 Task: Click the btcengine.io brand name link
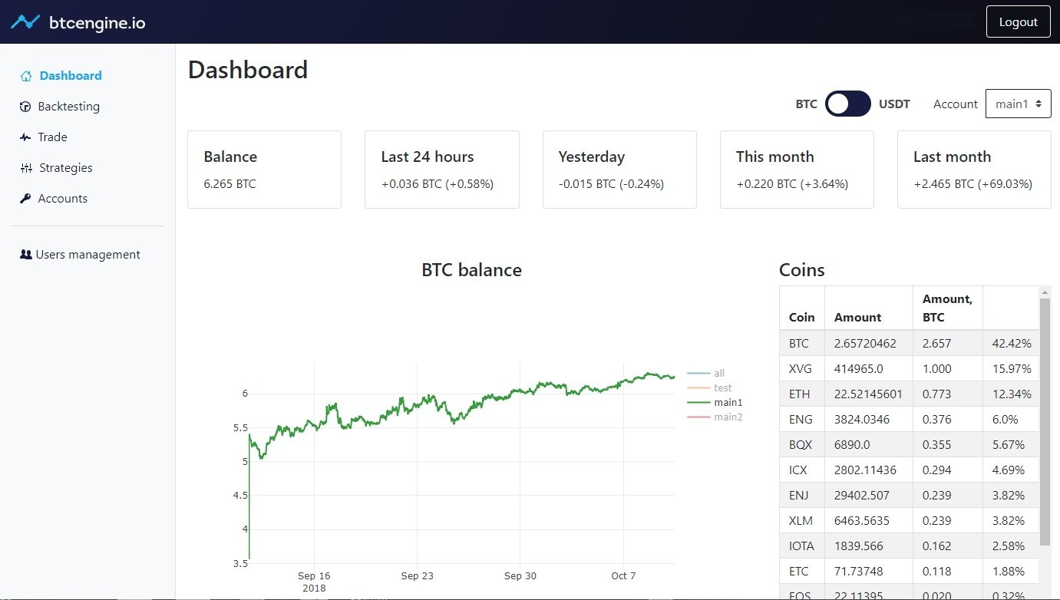[97, 23]
